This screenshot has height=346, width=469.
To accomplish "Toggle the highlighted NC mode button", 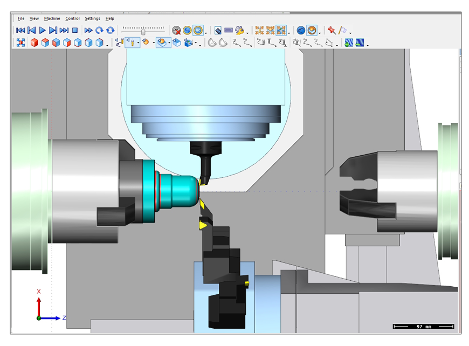I will point(198,29).
